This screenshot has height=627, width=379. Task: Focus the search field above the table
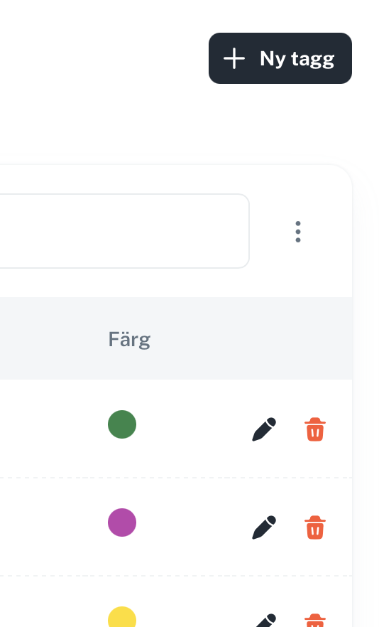(124, 231)
